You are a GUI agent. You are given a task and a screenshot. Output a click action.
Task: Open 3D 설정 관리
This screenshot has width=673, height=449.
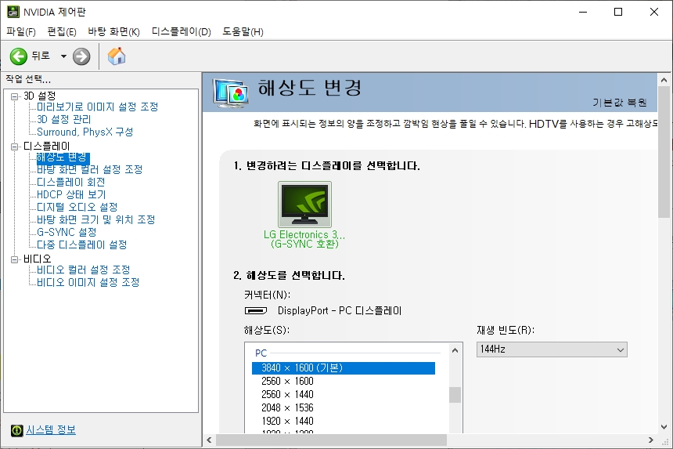64,119
